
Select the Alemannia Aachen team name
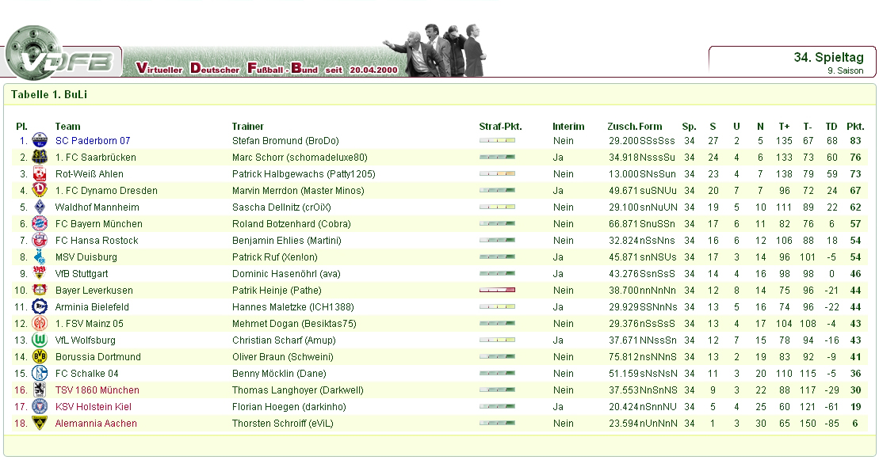tap(96, 424)
